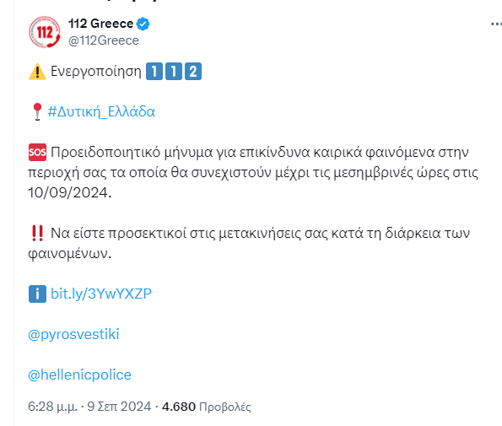Viewport: 502px width, 426px height.
Task: Open the 112 Greece profile avatar
Action: (x=44, y=32)
